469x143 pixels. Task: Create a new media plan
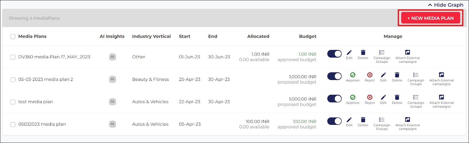(430, 18)
